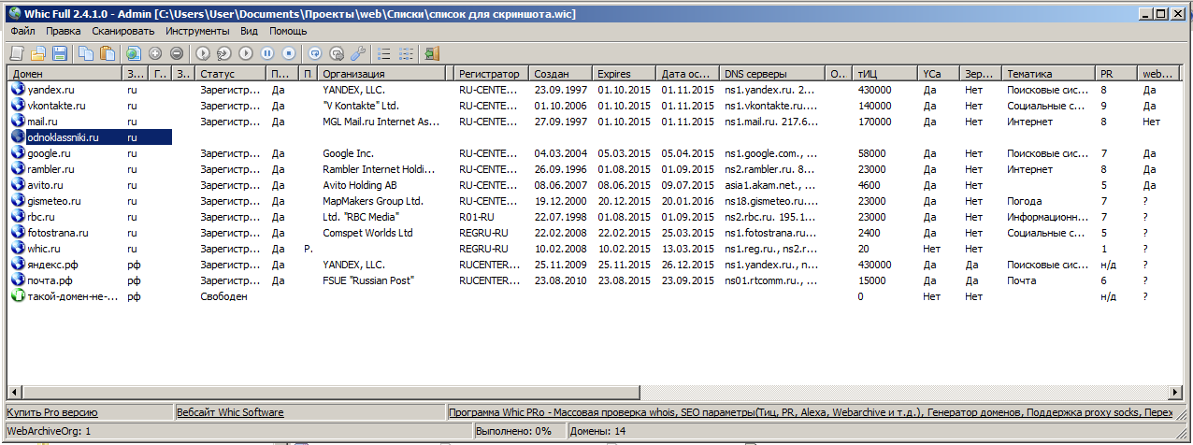The width and height of the screenshot is (1193, 445).
Task: Click the Купить Pro версию link
Action: tap(52, 412)
